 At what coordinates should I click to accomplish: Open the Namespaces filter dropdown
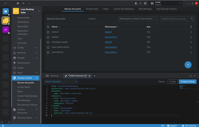[138, 19]
